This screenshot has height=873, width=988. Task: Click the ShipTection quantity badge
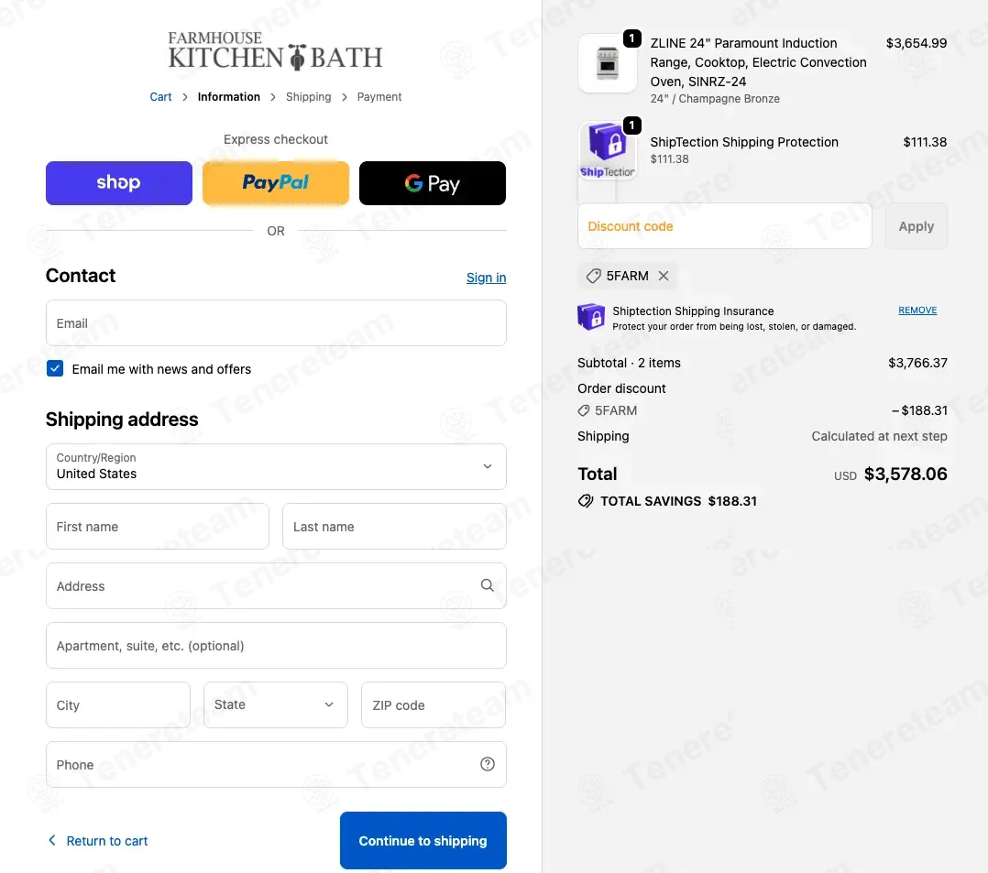632,125
